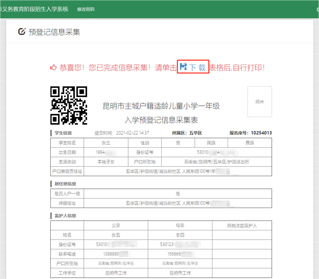
Task: Select the 男 gender cell
Action: coord(178,143)
